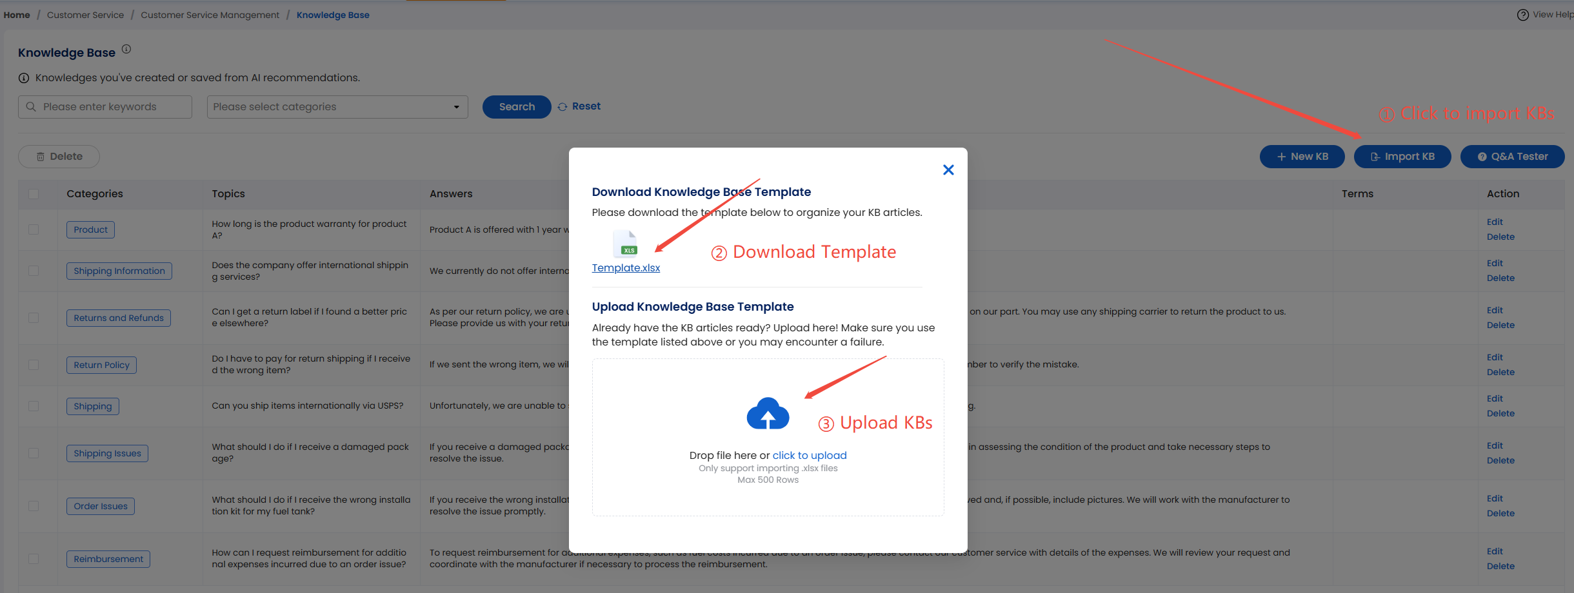Check the Shipping Information row checkbox
The height and width of the screenshot is (593, 1574).
coord(34,271)
